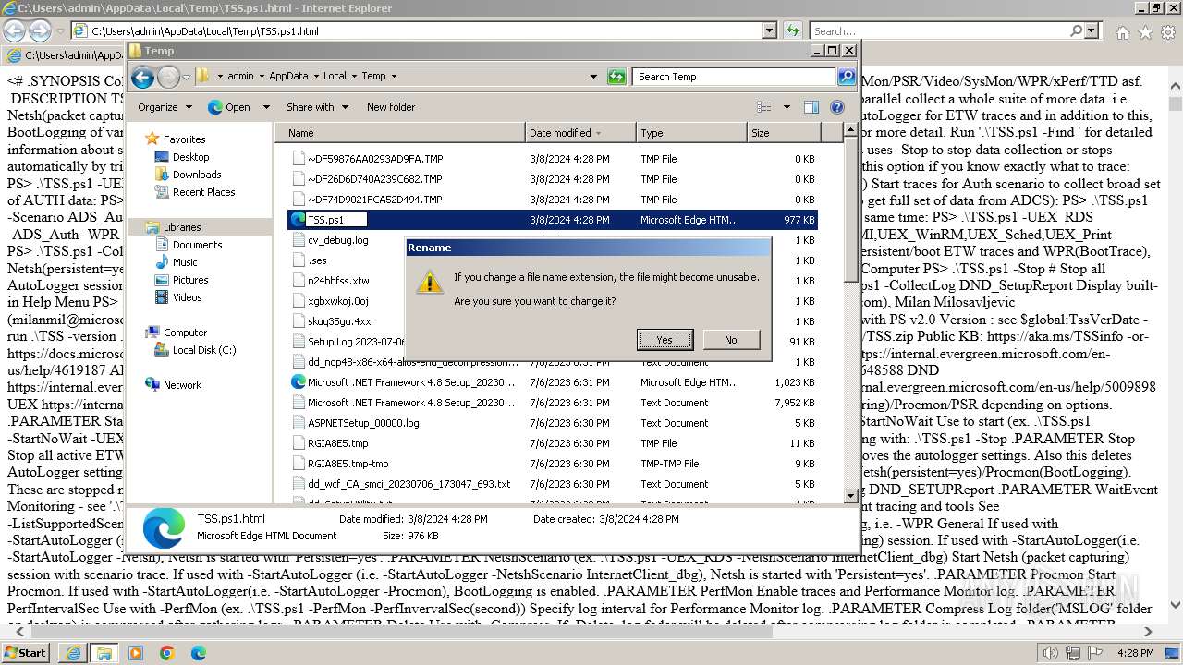Open Internet Explorer from taskbar
1183x665 pixels.
coord(74,653)
